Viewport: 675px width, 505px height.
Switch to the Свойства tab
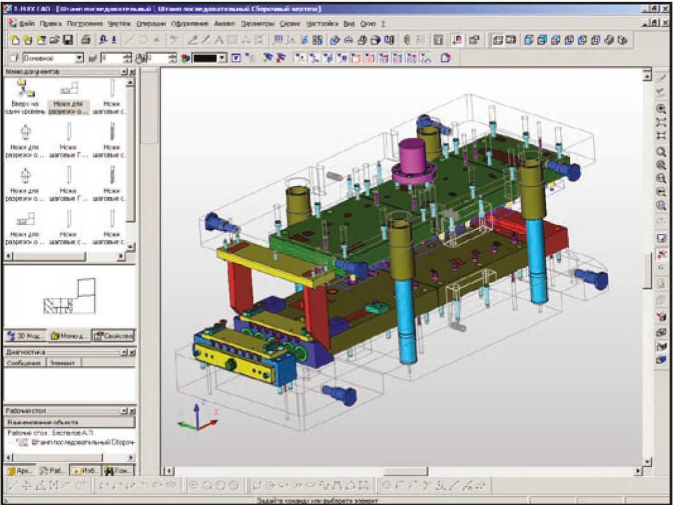point(114,336)
